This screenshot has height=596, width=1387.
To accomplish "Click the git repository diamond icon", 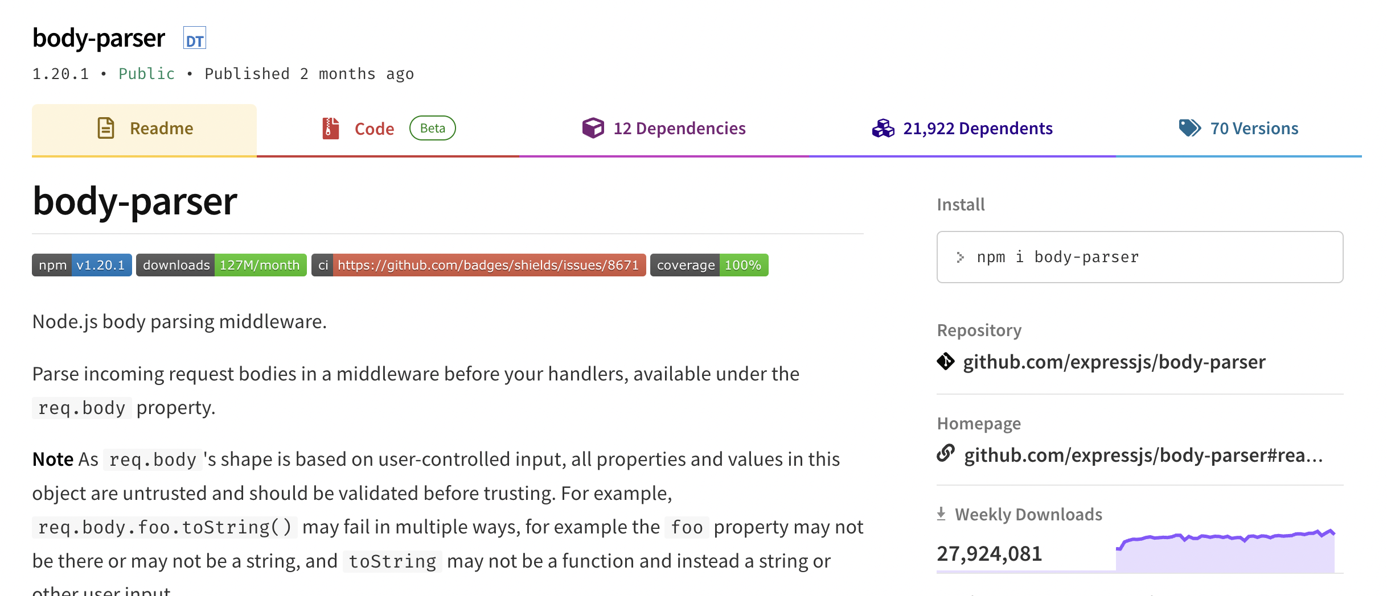I will tap(946, 361).
